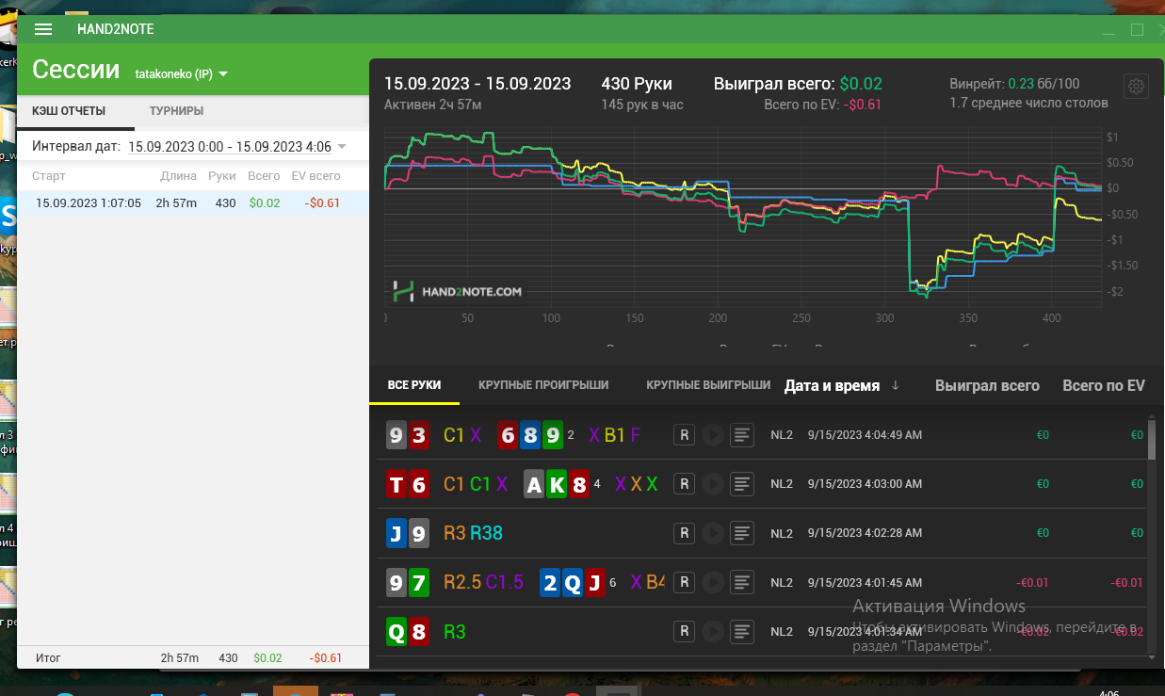This screenshot has width=1165, height=696.
Task: Replay the T 6 hand
Action: click(x=713, y=483)
